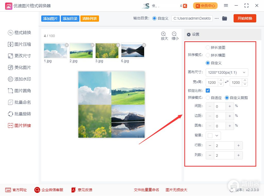Open the 会员中心 member center
This screenshot has height=196, width=264.
point(205,6)
